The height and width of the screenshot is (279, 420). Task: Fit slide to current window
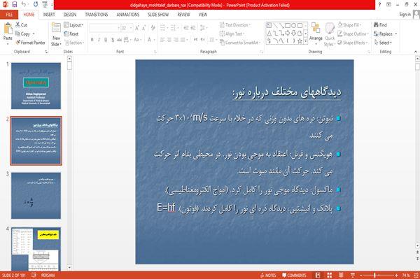416,276
